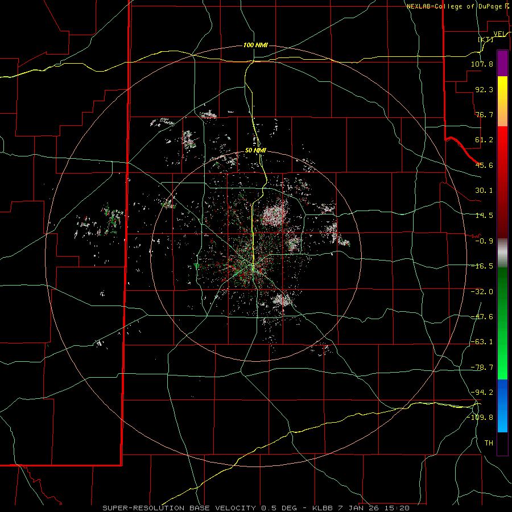
Task: Click the -78.7 velocity scale value
Action: click(x=482, y=368)
